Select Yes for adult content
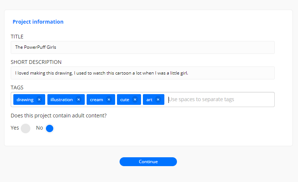298x182 pixels. point(26,128)
